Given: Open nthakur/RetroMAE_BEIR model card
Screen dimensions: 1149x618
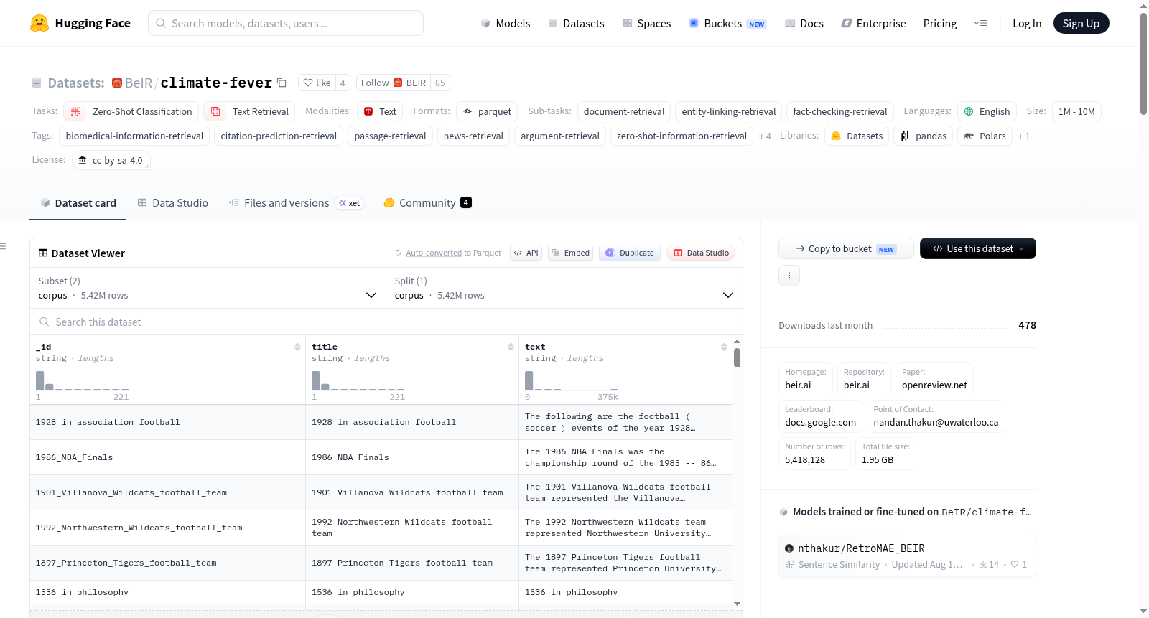Looking at the screenshot, I should click(907, 556).
